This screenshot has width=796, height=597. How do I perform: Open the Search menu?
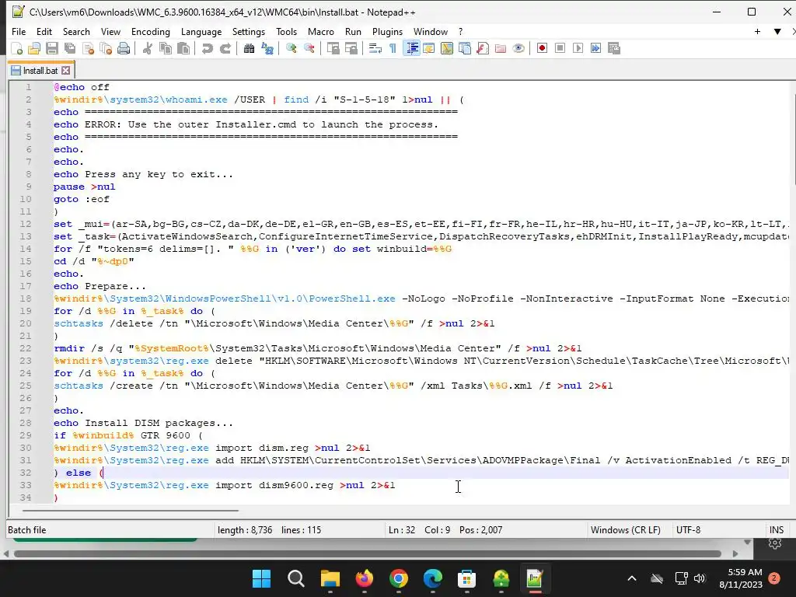[x=76, y=31]
